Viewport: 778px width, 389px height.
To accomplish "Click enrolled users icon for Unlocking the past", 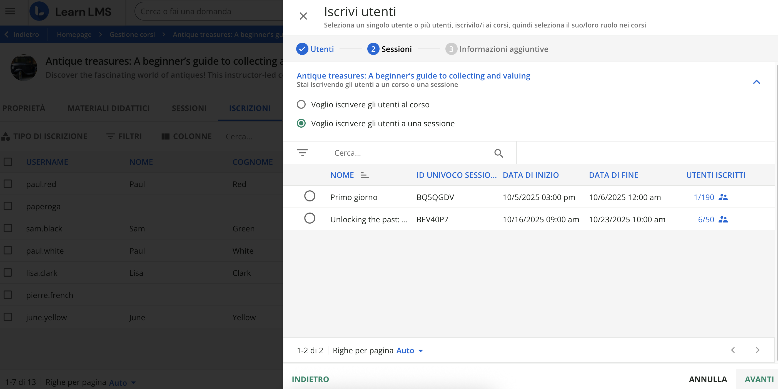I will pyautogui.click(x=723, y=219).
